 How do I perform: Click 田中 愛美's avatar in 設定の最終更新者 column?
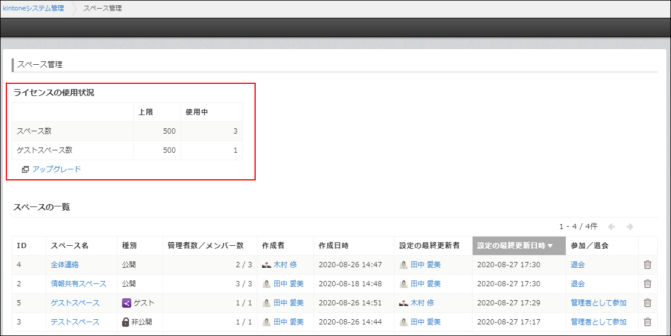tap(403, 264)
